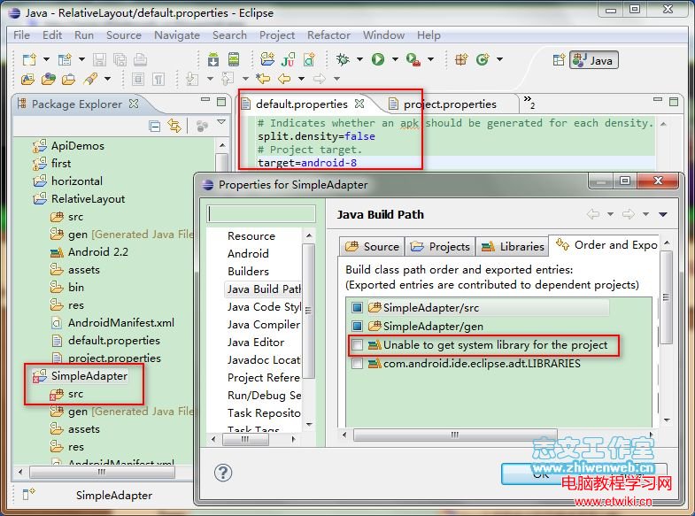
Task: Click Collapse All in Package Explorer
Action: coord(154,127)
